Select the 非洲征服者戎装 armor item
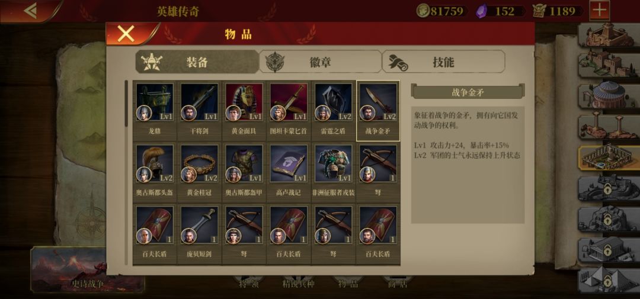The width and height of the screenshot is (640, 299). click(x=334, y=172)
